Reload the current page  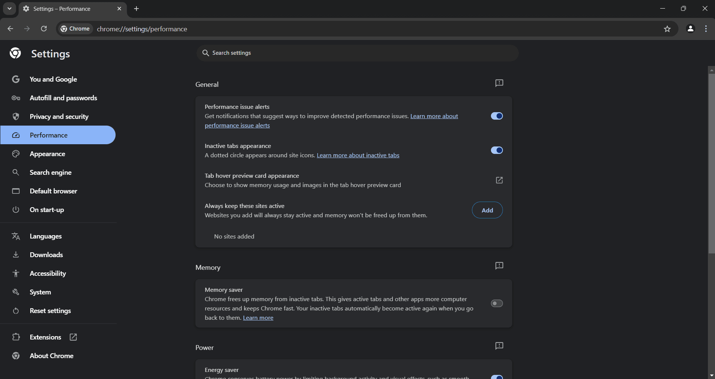44,29
